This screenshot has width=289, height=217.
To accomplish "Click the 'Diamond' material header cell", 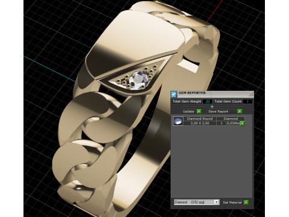I will tap(231, 119).
